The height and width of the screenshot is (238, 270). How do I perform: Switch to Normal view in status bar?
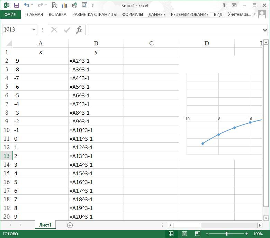pos(171,234)
